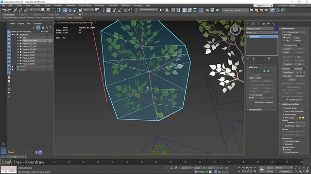The image size is (311, 174).
Task: Toggle the Smooth Result checkbox
Action: [x=284, y=108]
